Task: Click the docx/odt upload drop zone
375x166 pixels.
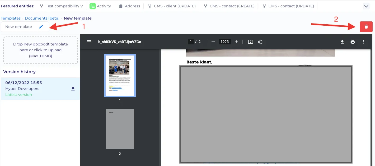Action: tap(40, 50)
